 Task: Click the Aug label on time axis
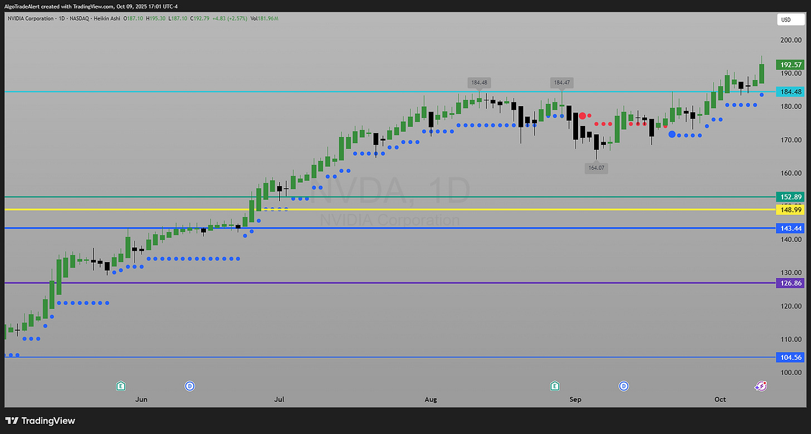point(431,399)
